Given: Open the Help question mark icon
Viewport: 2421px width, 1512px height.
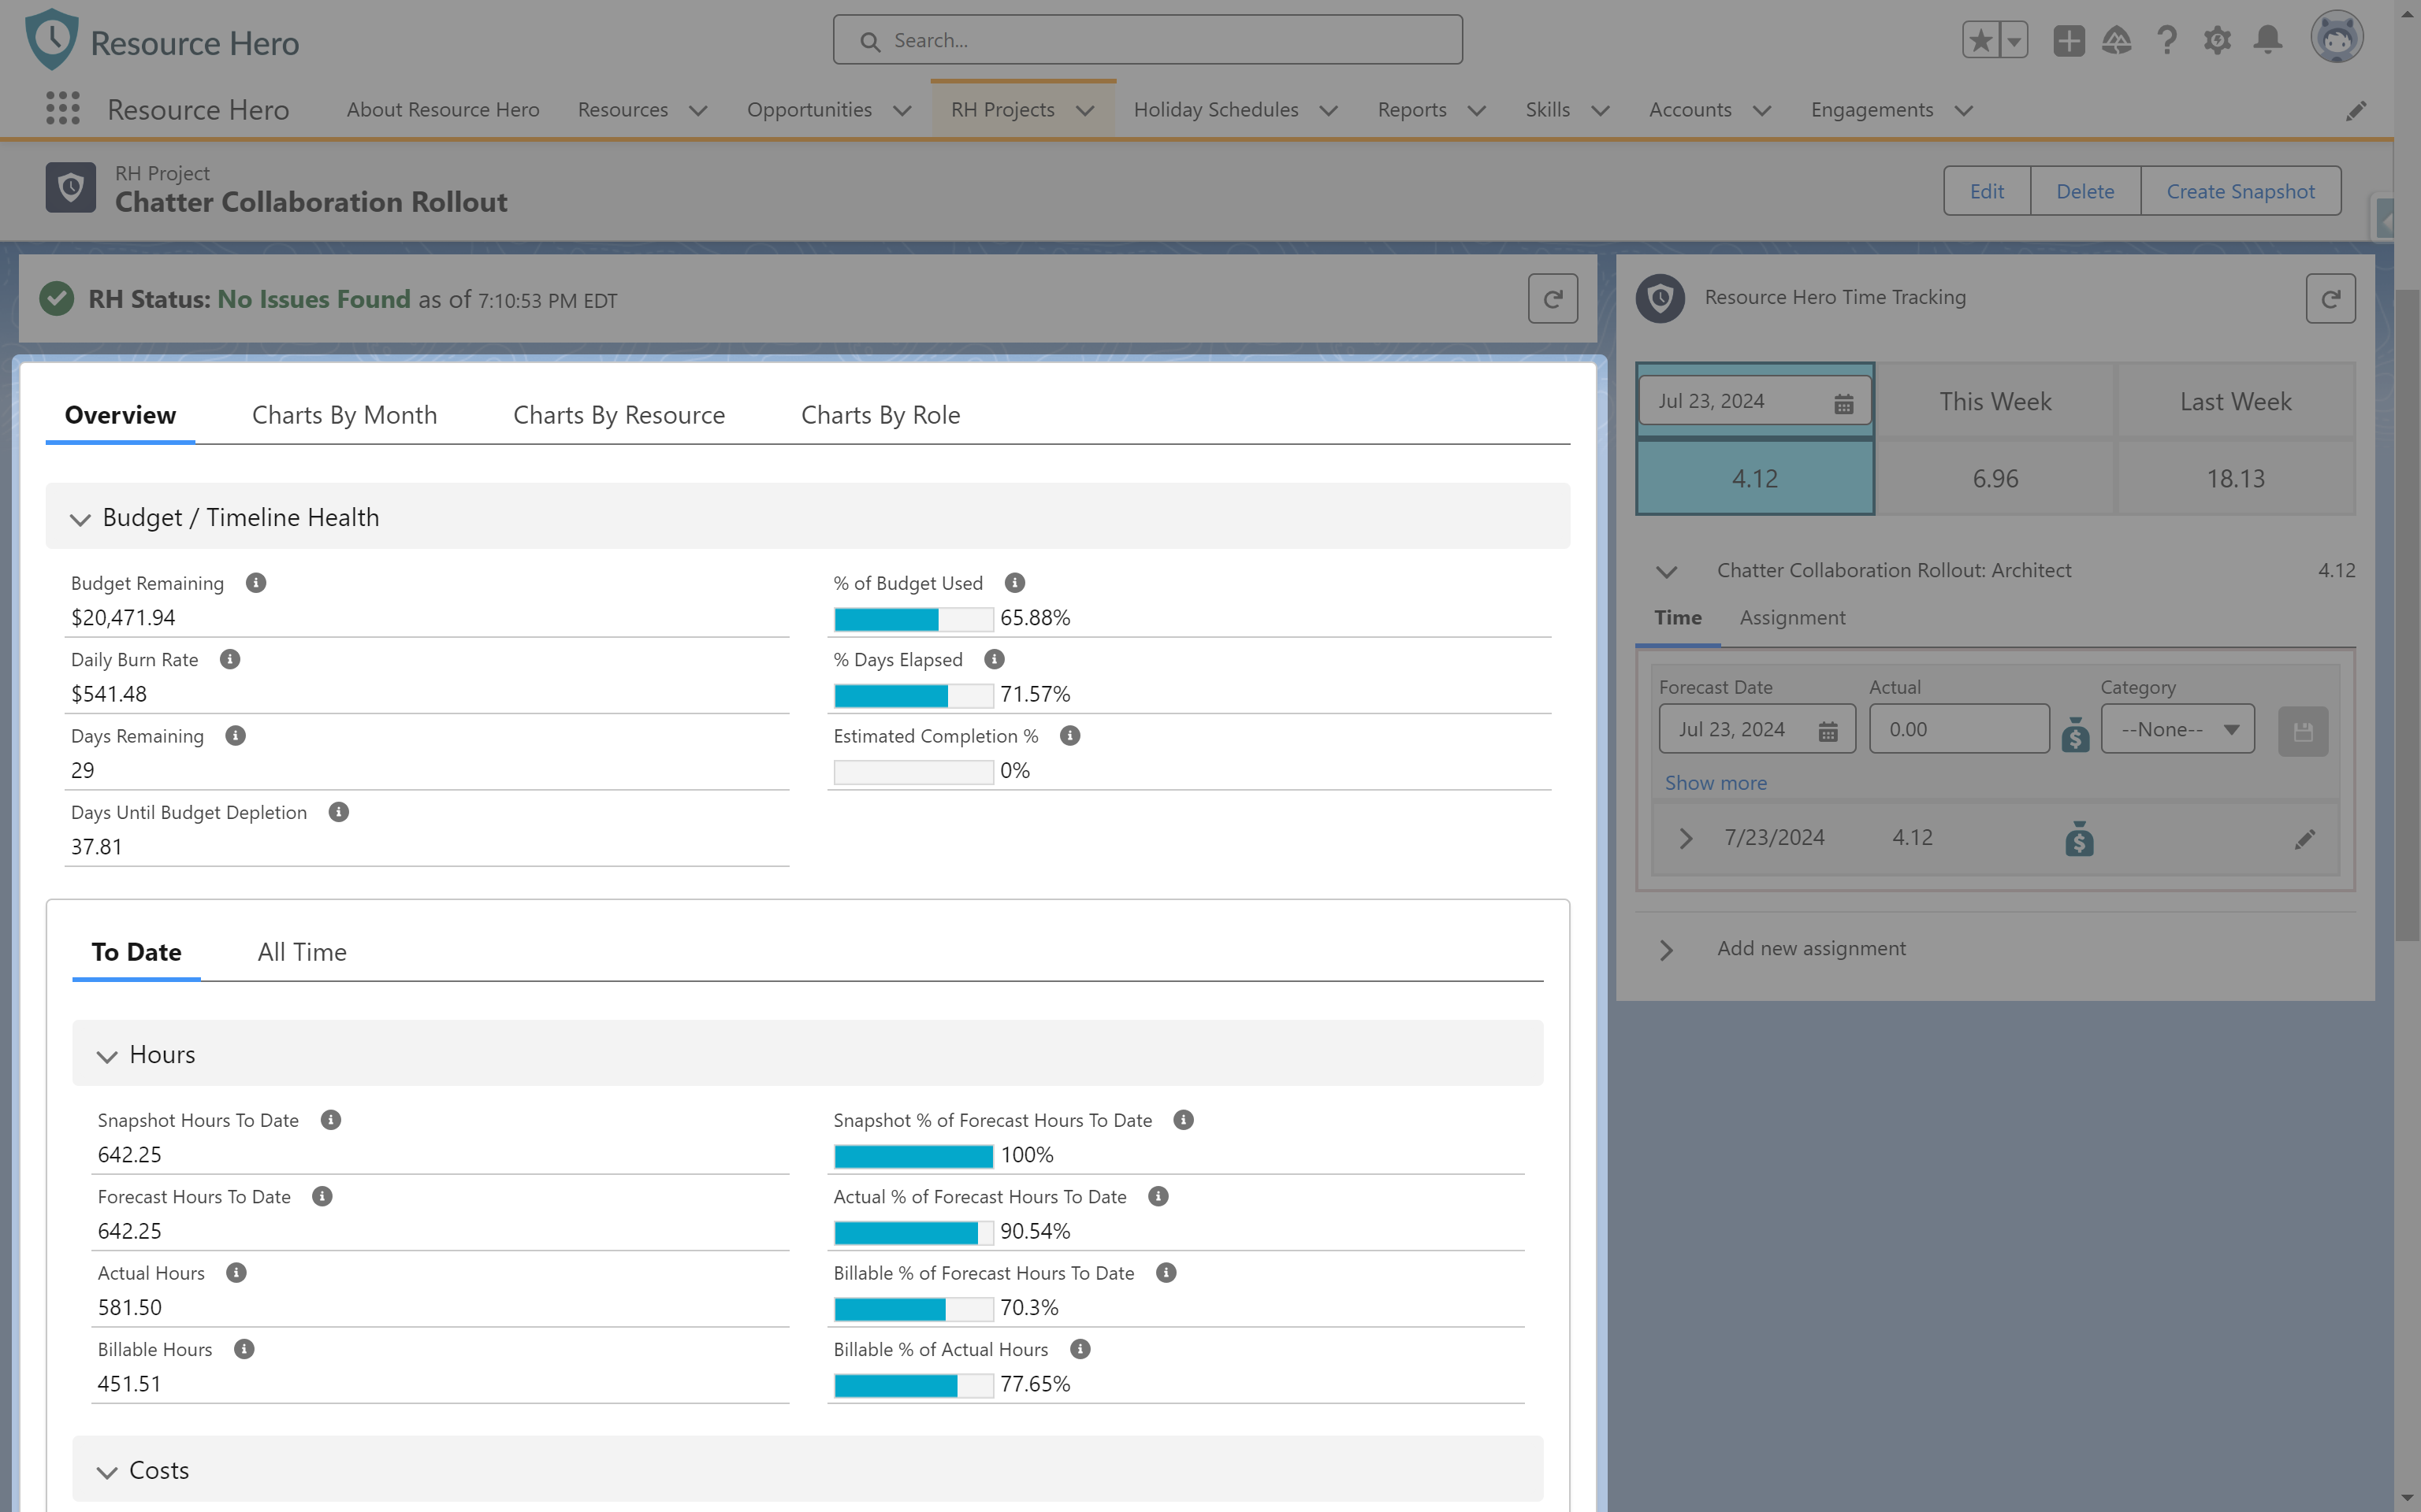Looking at the screenshot, I should click(x=2167, y=40).
